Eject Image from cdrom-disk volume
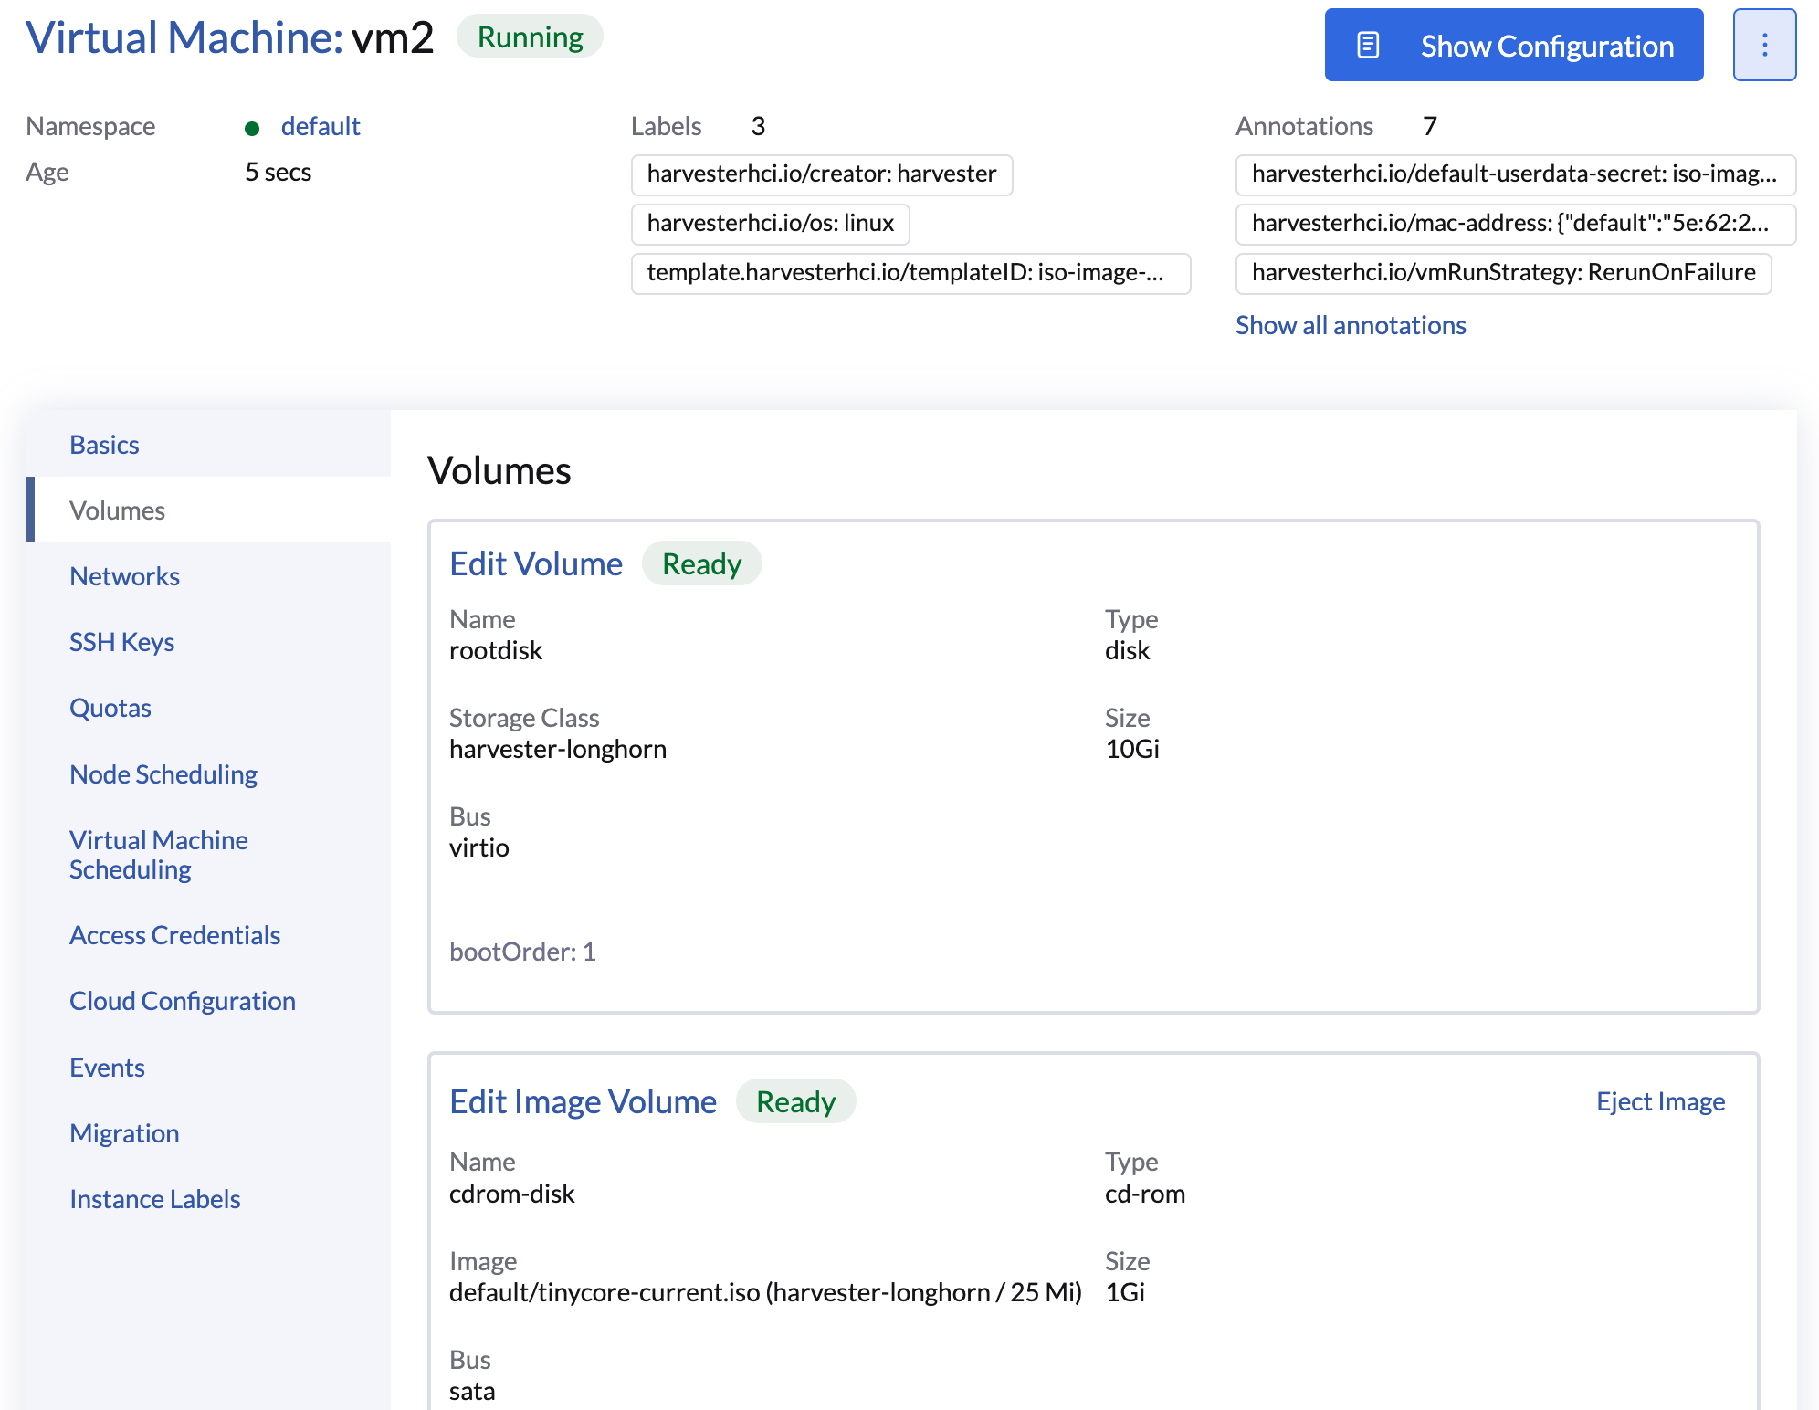This screenshot has width=1819, height=1410. 1659,1101
